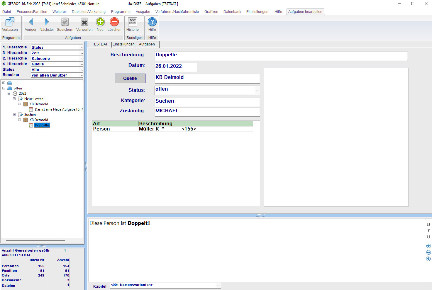Click the horizontal scrollbar in tree panel
This screenshot has height=290, width=432.
tap(35, 240)
